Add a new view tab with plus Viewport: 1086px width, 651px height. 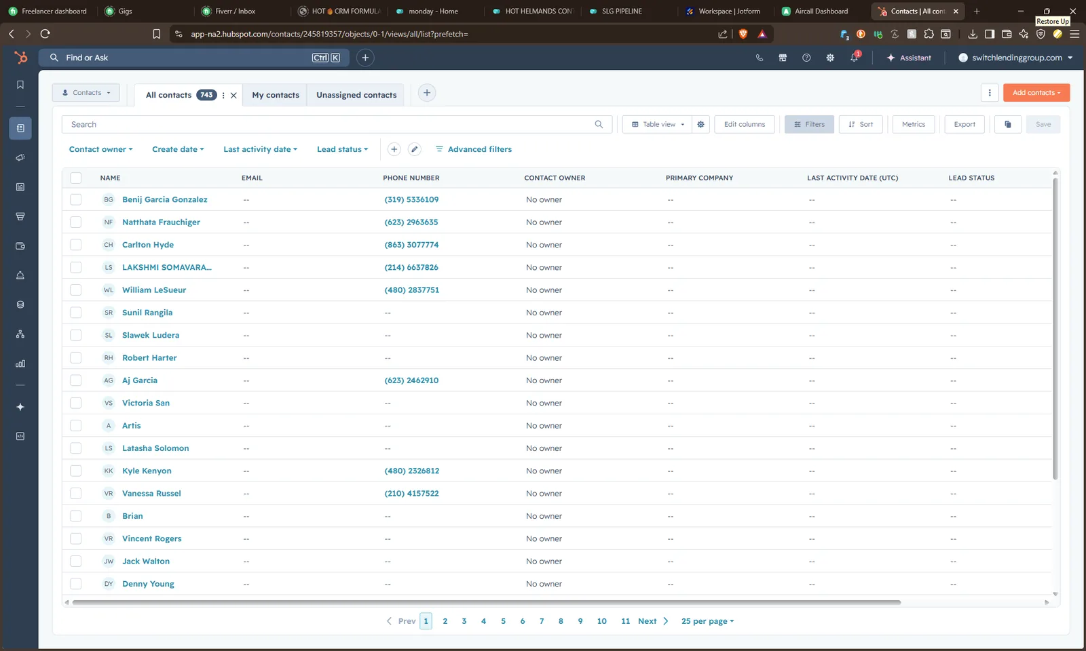pyautogui.click(x=427, y=93)
